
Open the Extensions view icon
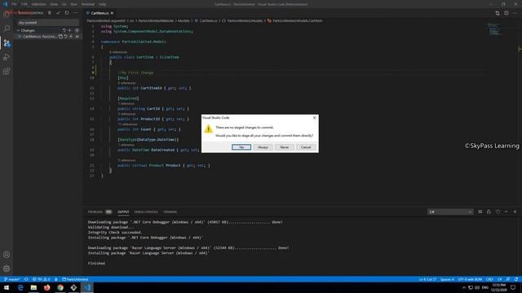pos(7,71)
